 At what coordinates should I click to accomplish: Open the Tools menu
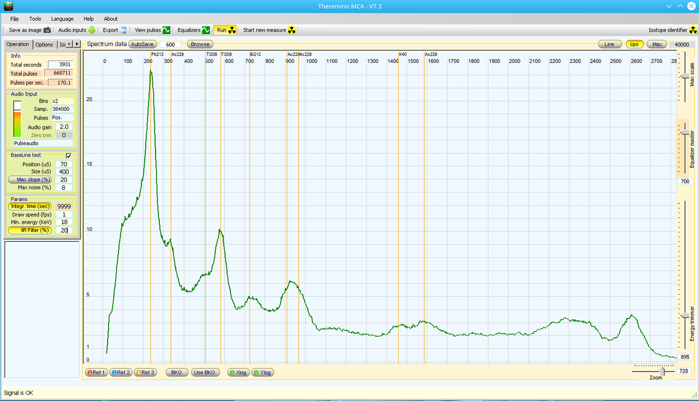tap(35, 19)
